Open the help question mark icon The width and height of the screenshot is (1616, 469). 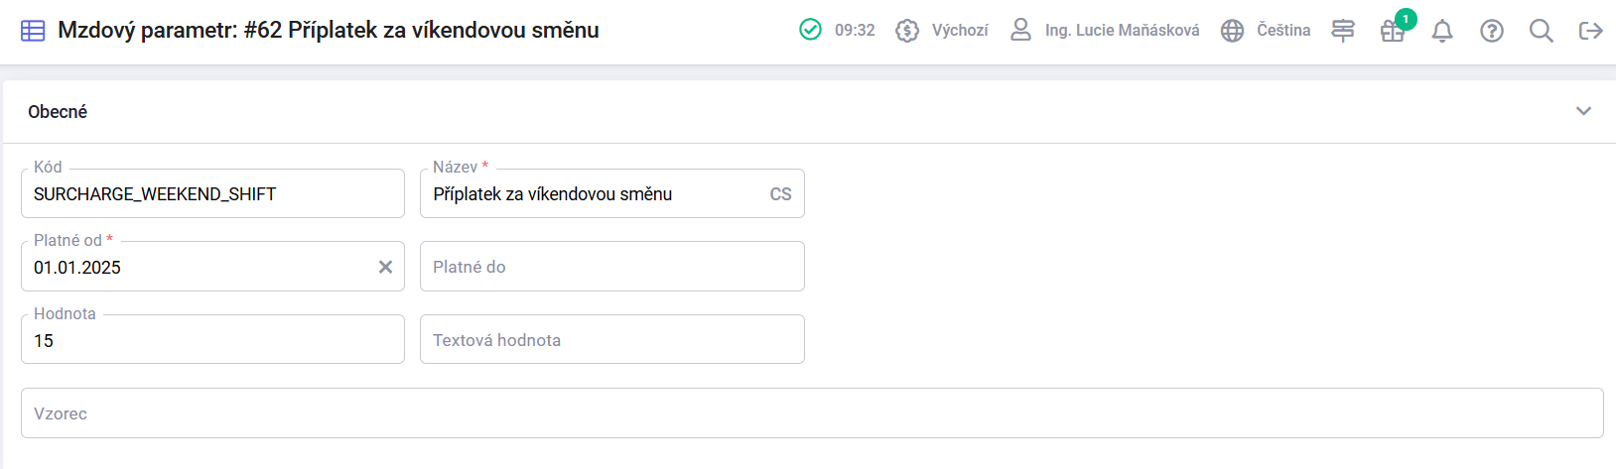pos(1492,31)
